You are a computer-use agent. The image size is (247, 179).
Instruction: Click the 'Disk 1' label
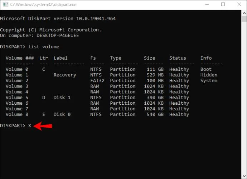click(x=62, y=98)
